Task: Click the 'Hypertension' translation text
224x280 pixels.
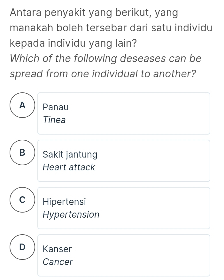Action: (x=71, y=214)
